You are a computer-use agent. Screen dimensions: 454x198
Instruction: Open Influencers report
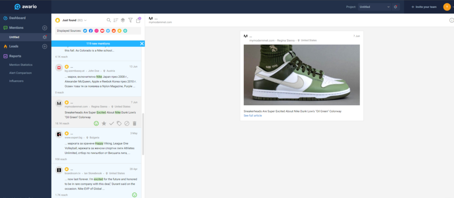[x=16, y=81]
